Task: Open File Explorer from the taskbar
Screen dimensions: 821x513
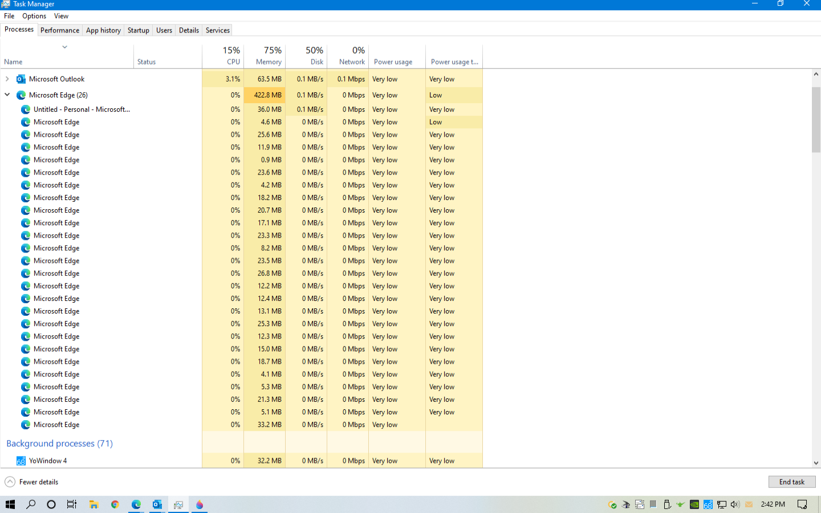Action: 94,504
